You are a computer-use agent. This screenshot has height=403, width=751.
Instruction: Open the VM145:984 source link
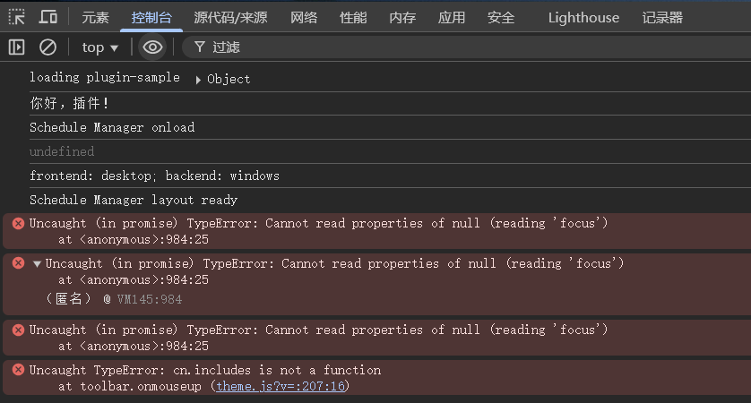point(150,299)
